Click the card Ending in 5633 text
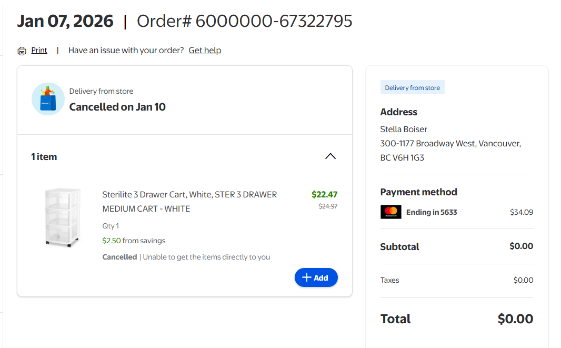 coord(432,212)
